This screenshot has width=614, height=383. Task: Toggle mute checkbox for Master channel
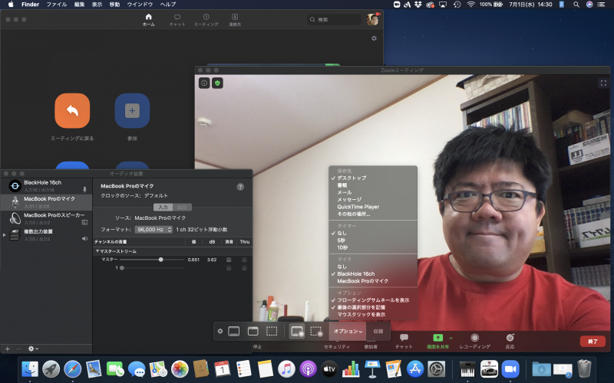tap(229, 260)
